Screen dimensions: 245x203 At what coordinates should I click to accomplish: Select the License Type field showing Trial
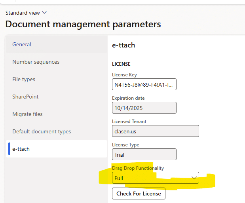[144, 154]
